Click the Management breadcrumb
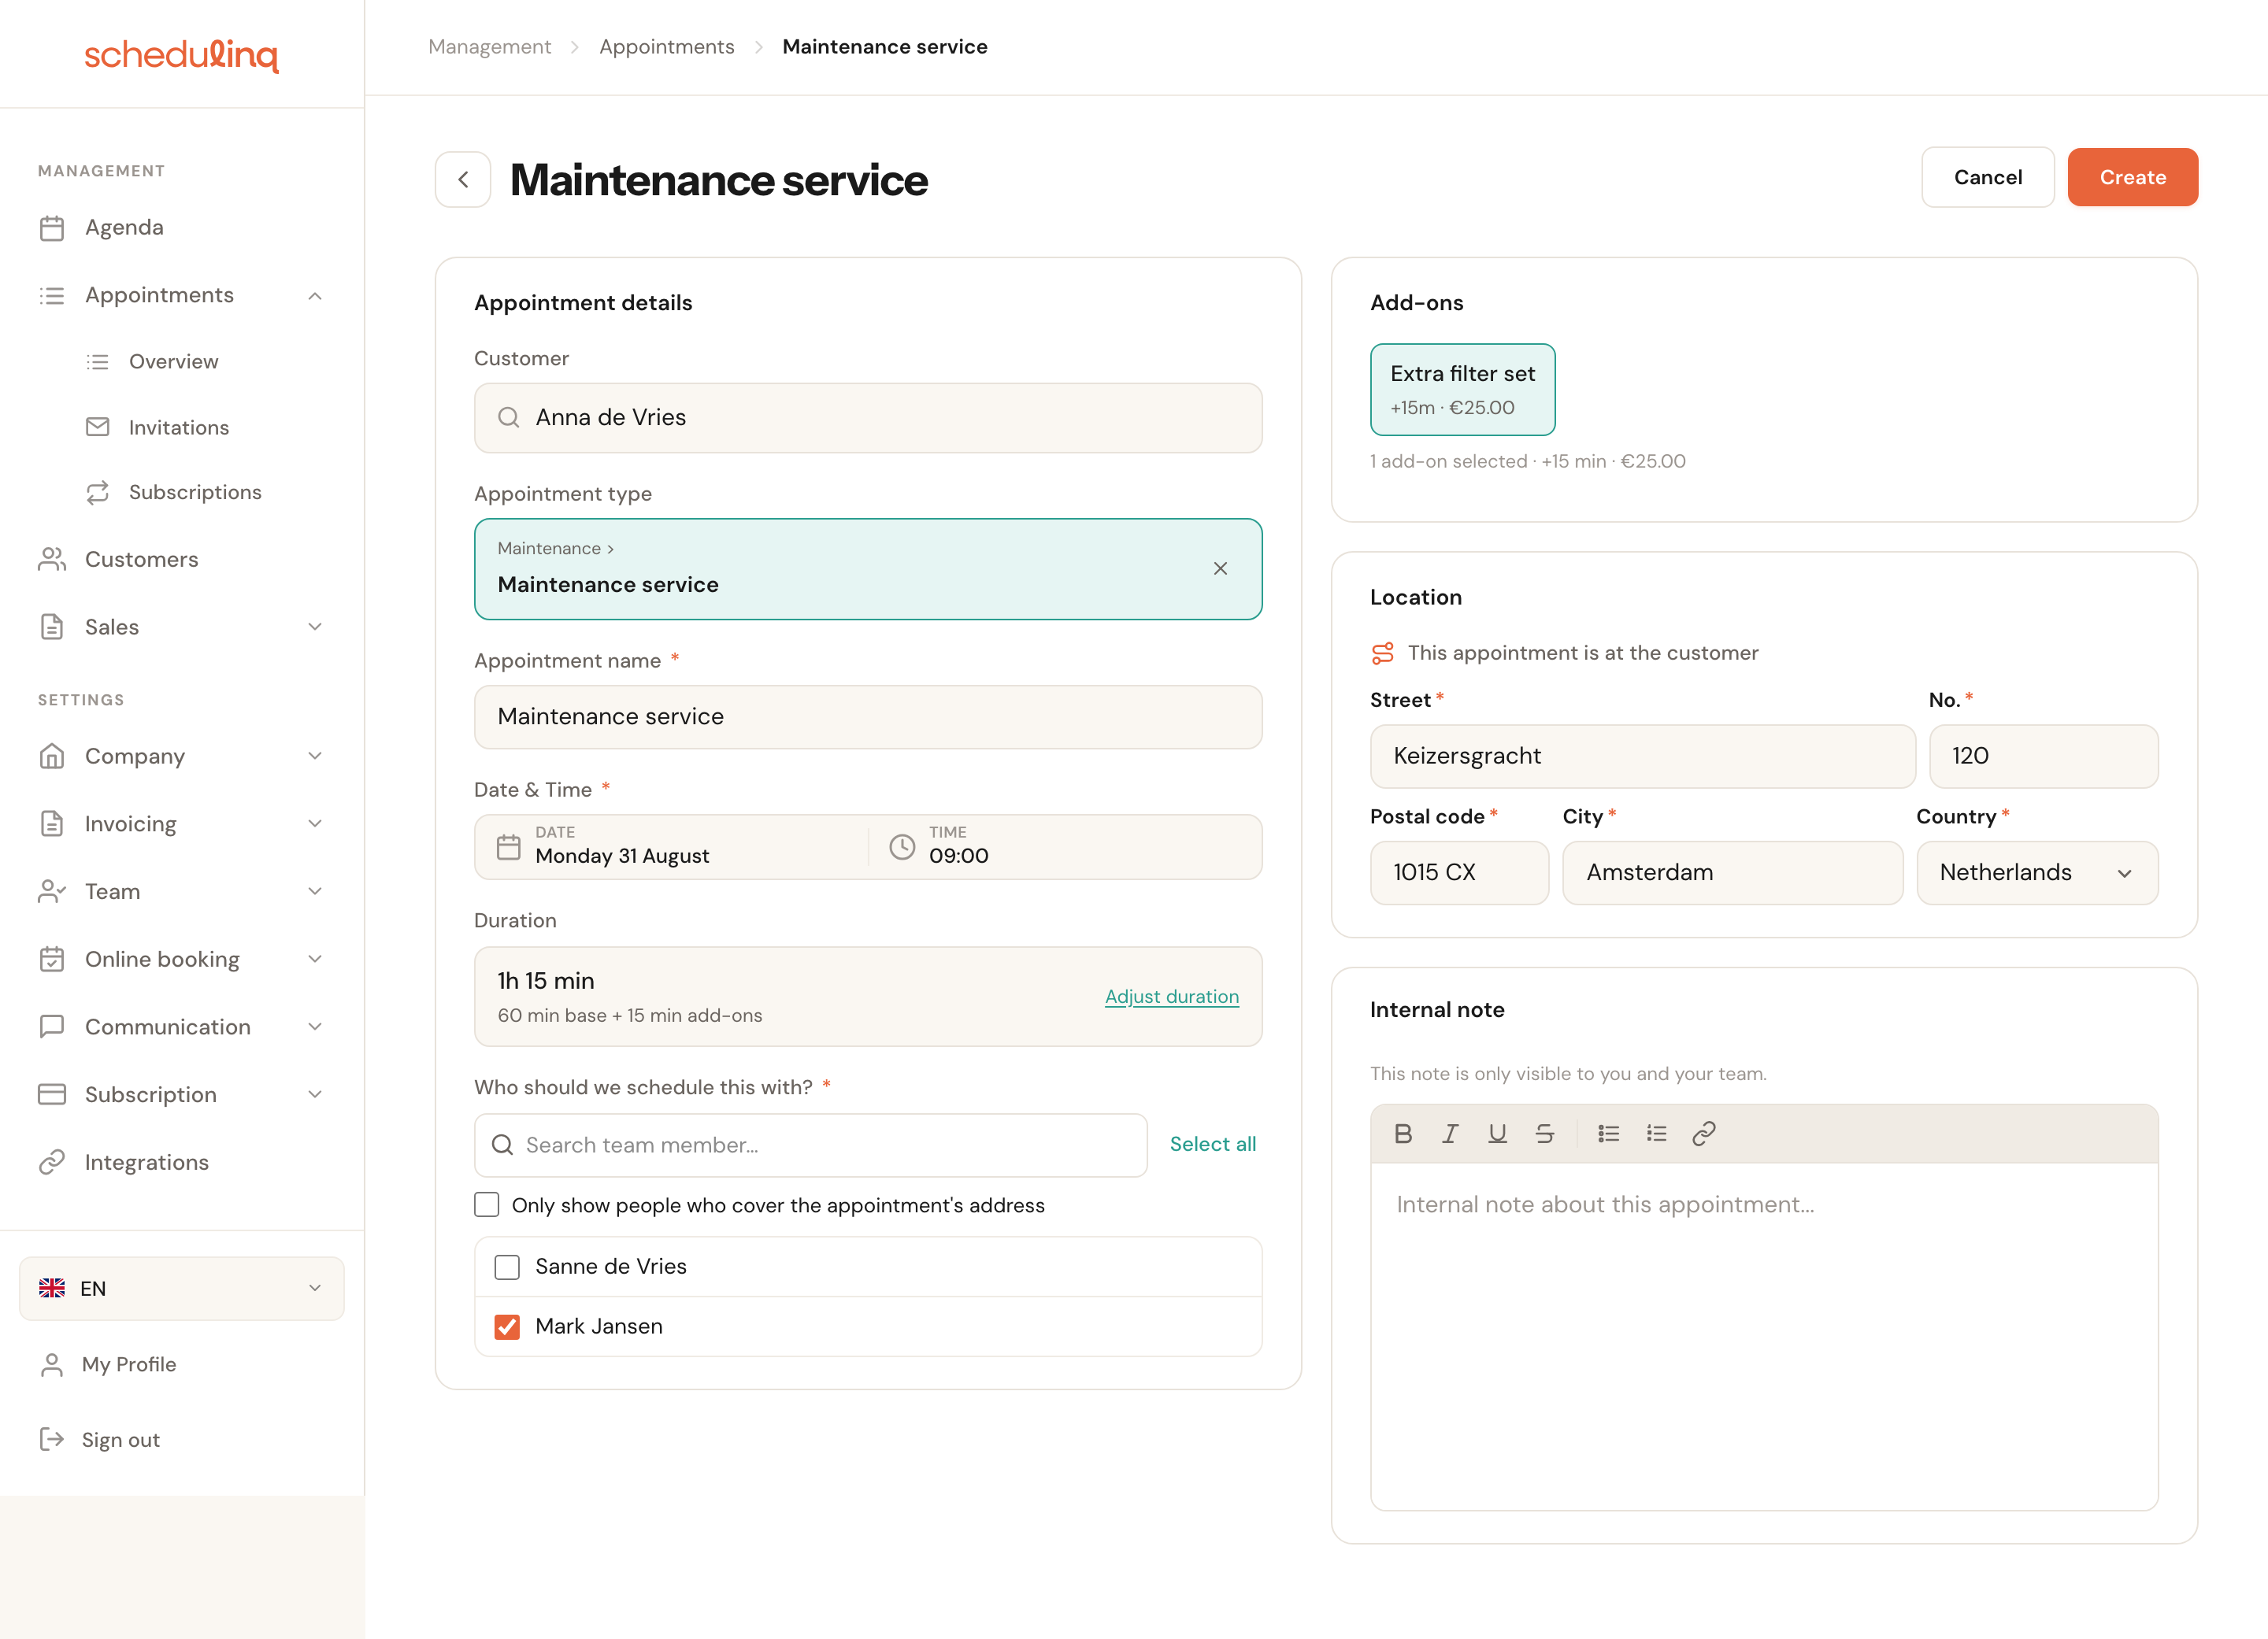This screenshot has width=2268, height=1639. 490,47
